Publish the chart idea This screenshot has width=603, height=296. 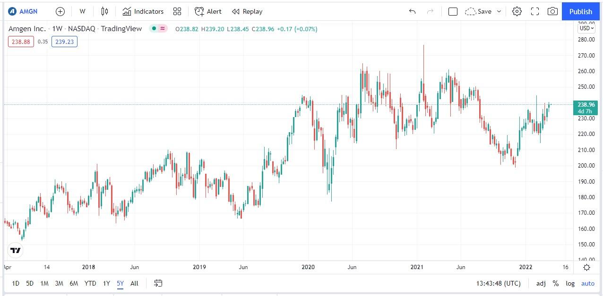(580, 11)
